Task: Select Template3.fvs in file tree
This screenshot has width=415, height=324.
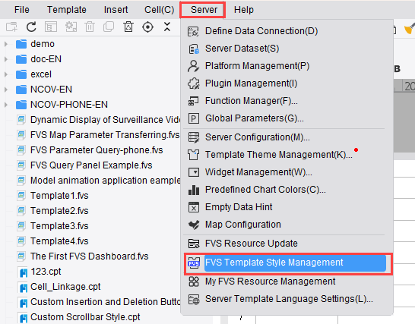Action: (x=59, y=226)
